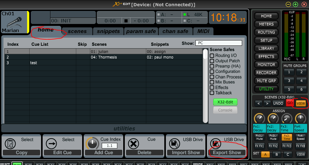Screen dimensions: 309x165
Task: Click the Fx1 Decay assign knob
Action: click(259, 119)
